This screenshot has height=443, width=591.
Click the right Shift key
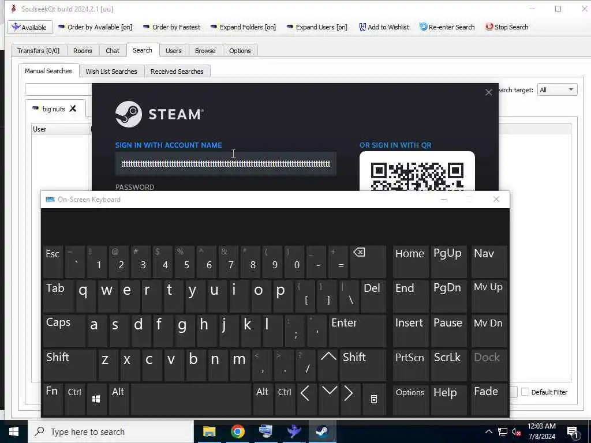(362, 365)
